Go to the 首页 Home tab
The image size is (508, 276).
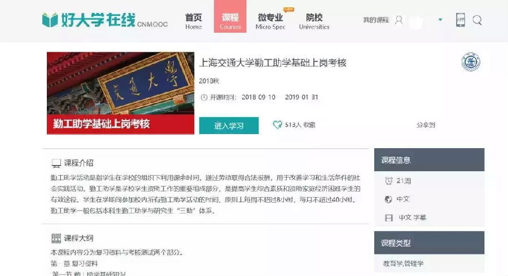[x=194, y=21]
